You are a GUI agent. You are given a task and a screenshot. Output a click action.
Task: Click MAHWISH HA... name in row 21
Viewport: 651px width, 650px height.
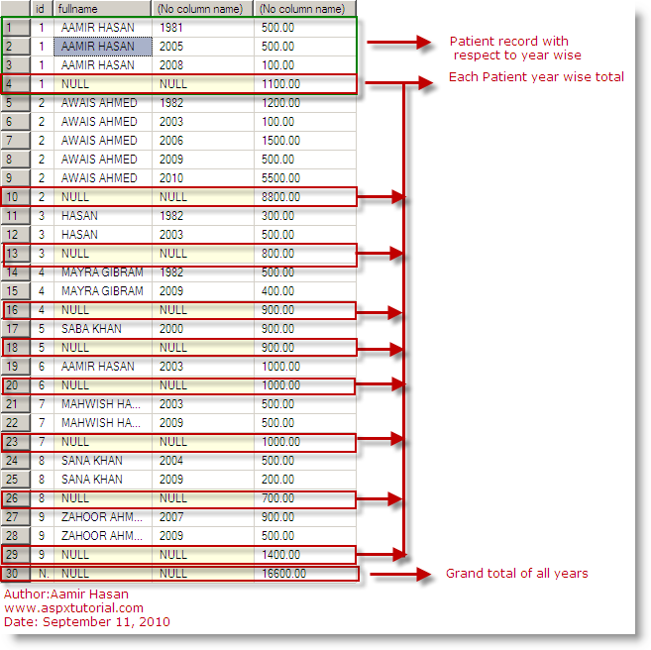103,404
